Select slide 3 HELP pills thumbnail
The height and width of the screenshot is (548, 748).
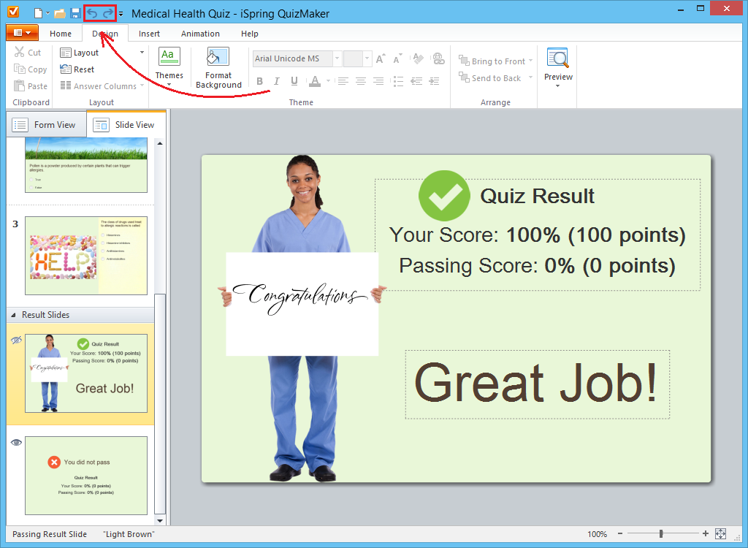pyautogui.click(x=86, y=256)
